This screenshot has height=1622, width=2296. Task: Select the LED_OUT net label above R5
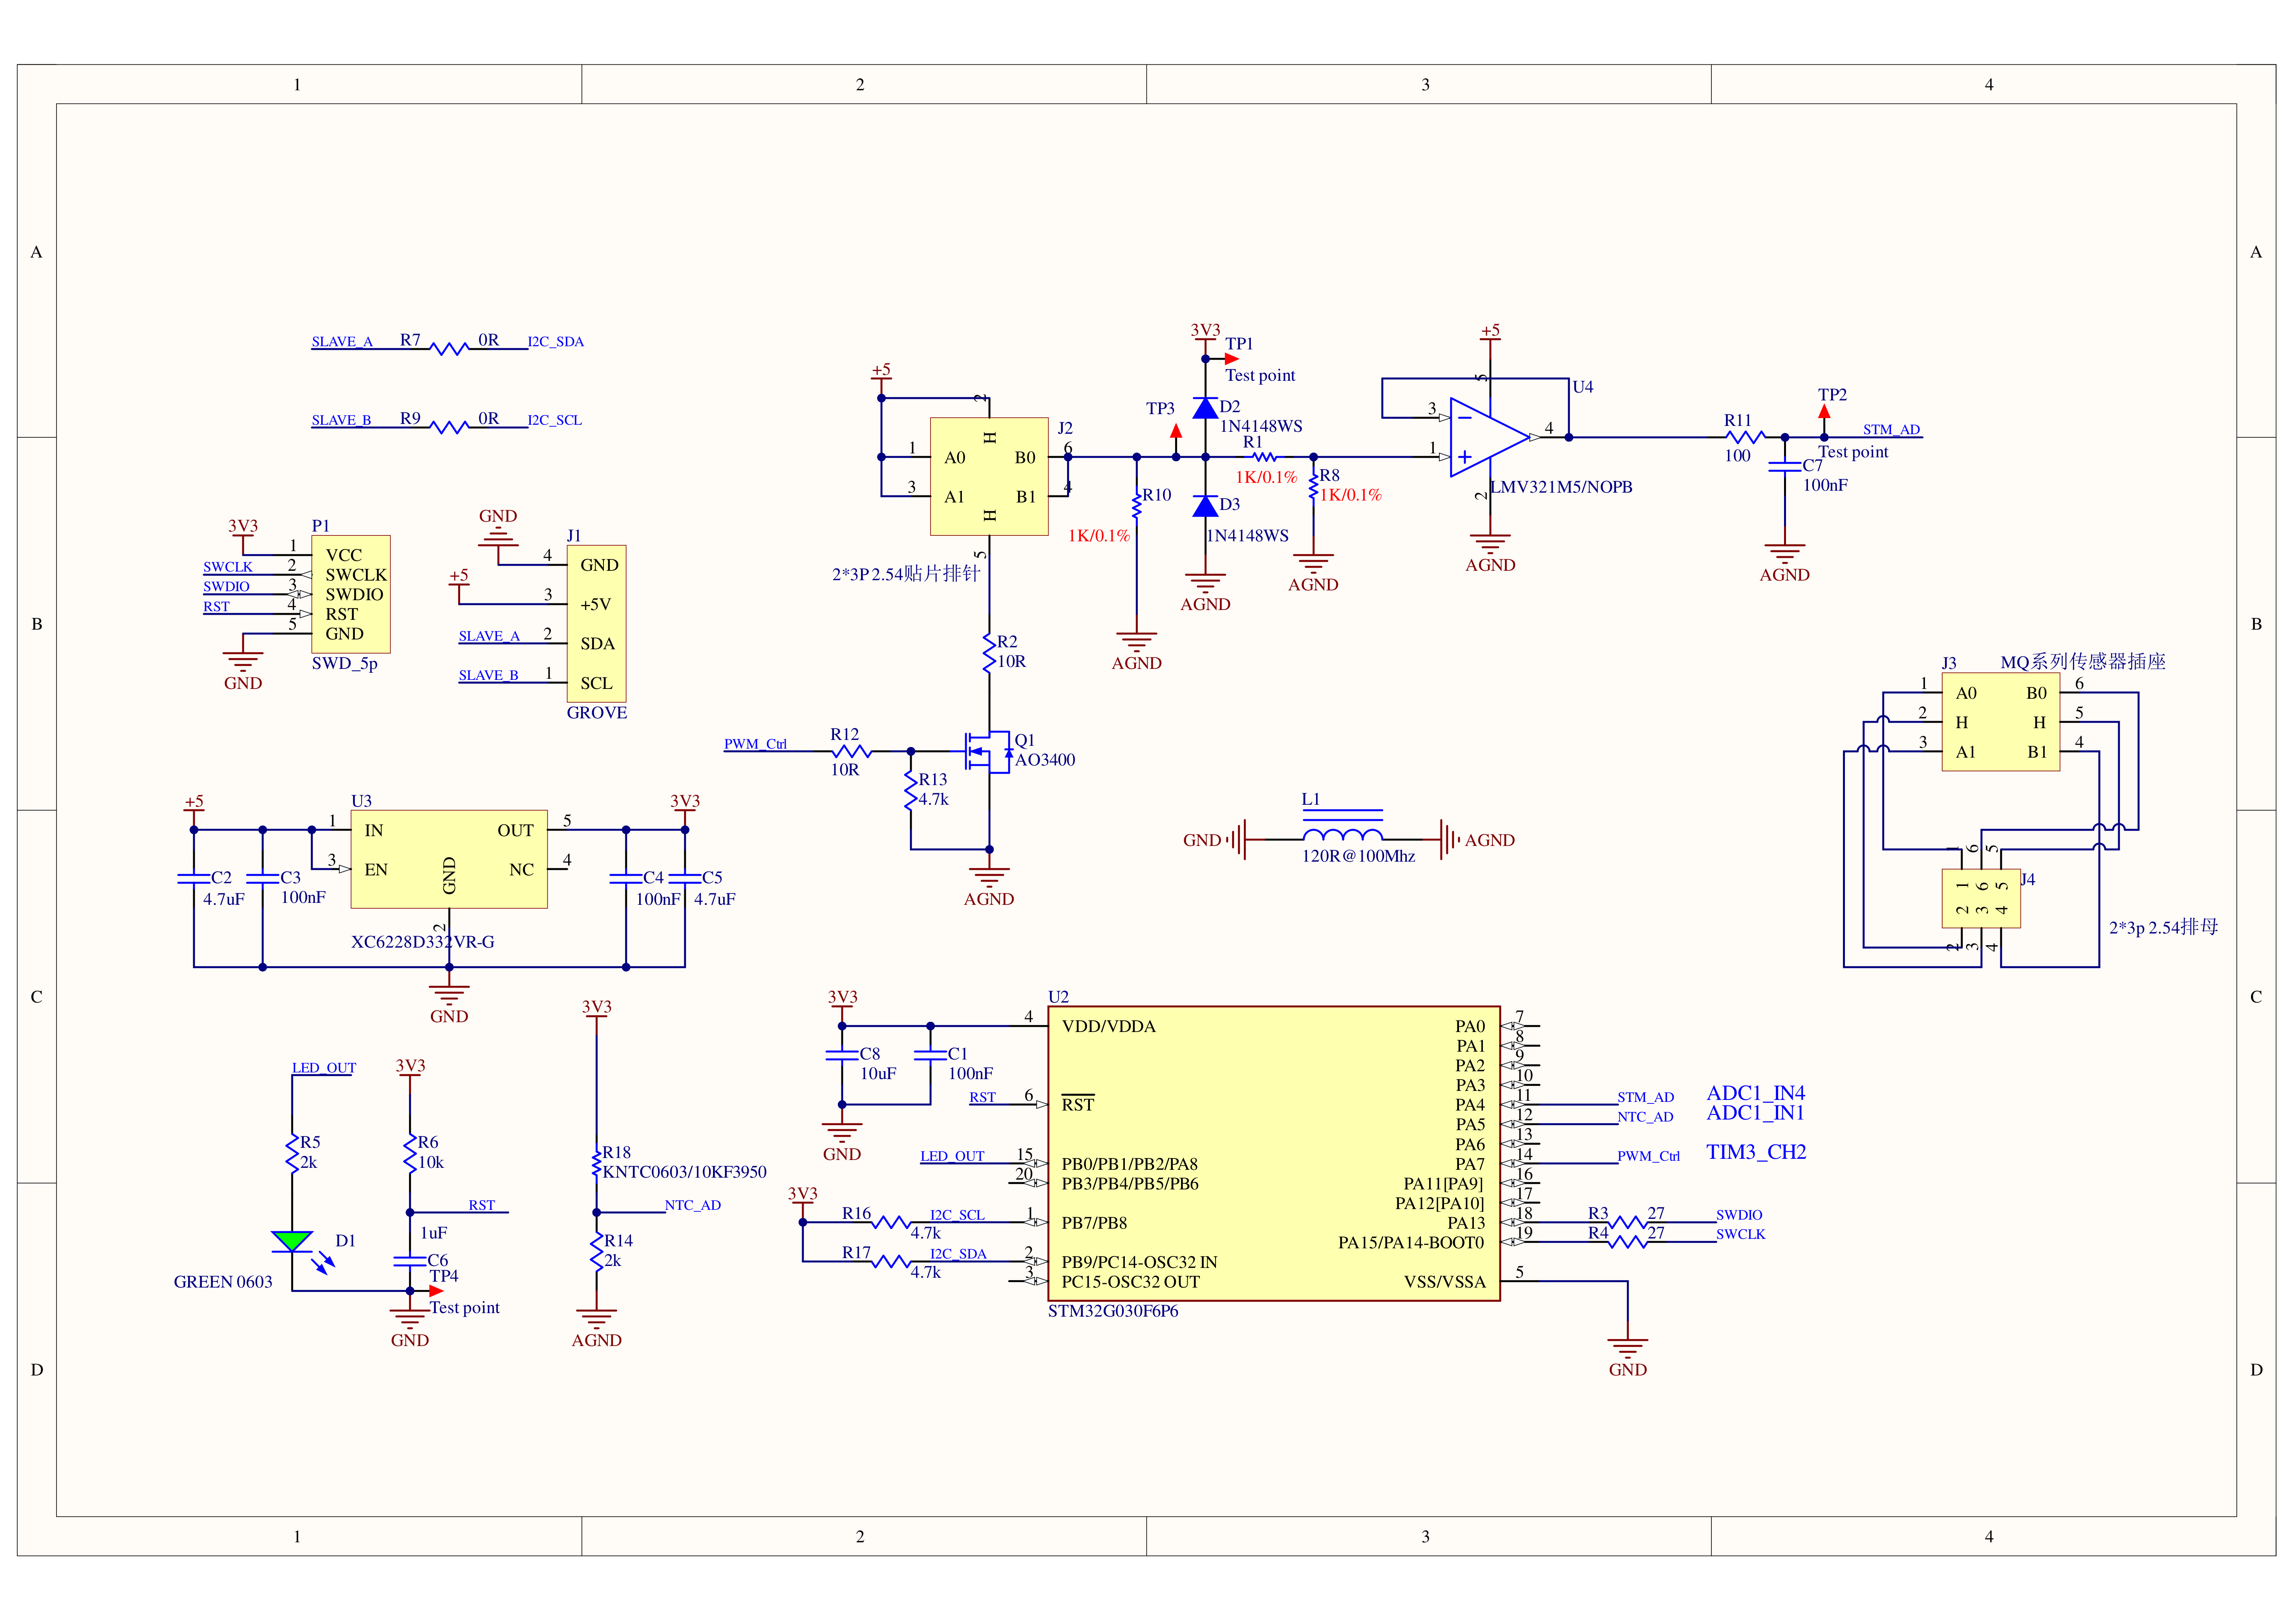point(323,1068)
